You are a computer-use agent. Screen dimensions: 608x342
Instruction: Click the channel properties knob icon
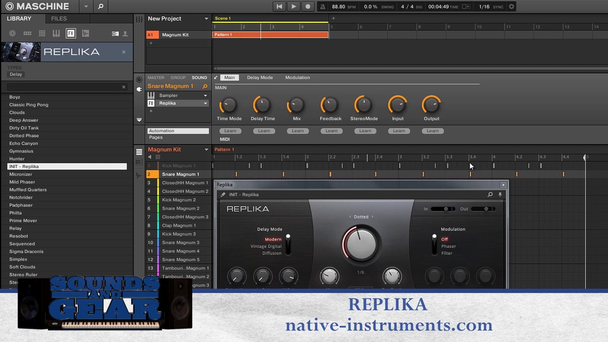tap(139, 80)
